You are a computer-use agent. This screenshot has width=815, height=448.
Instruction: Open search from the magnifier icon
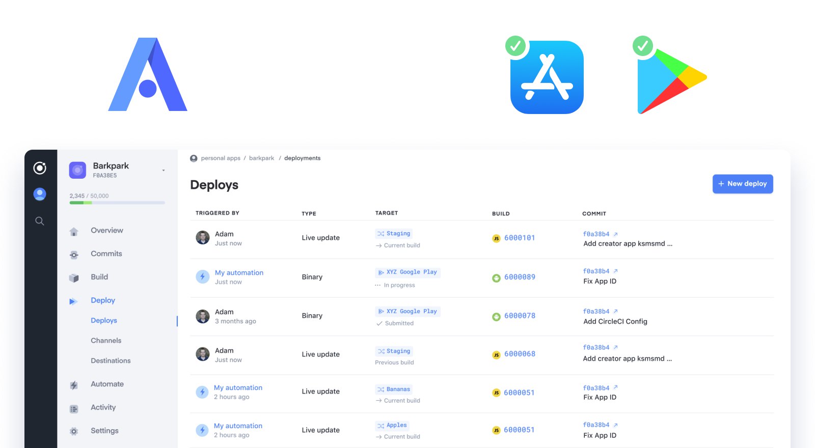click(40, 221)
